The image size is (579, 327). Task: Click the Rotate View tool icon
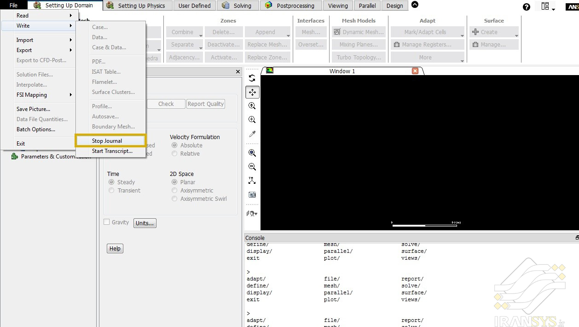pyautogui.click(x=252, y=78)
